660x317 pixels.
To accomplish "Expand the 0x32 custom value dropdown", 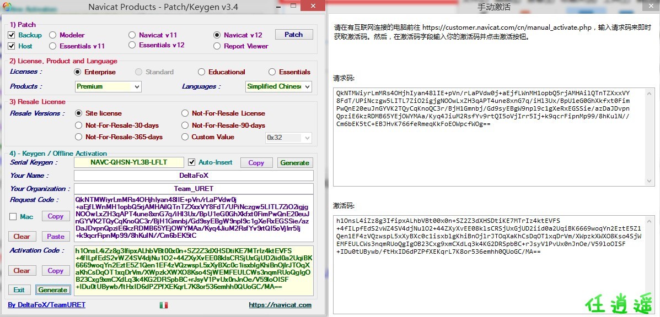I will pyautogui.click(x=289, y=137).
